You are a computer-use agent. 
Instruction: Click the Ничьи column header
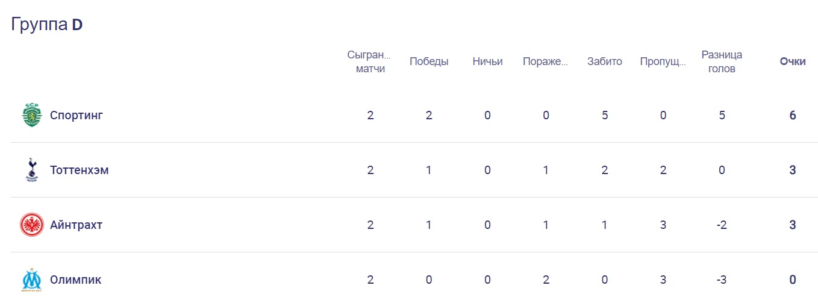pos(487,61)
